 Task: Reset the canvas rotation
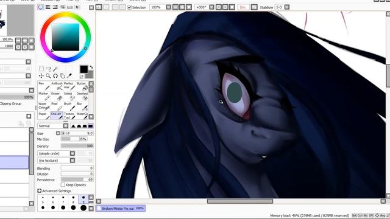(232, 7)
